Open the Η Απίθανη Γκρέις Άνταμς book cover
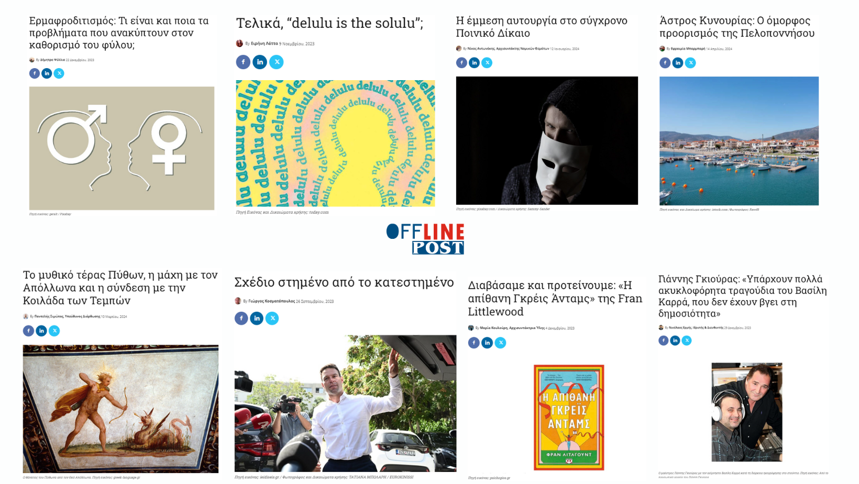The image size is (859, 484). click(x=569, y=417)
